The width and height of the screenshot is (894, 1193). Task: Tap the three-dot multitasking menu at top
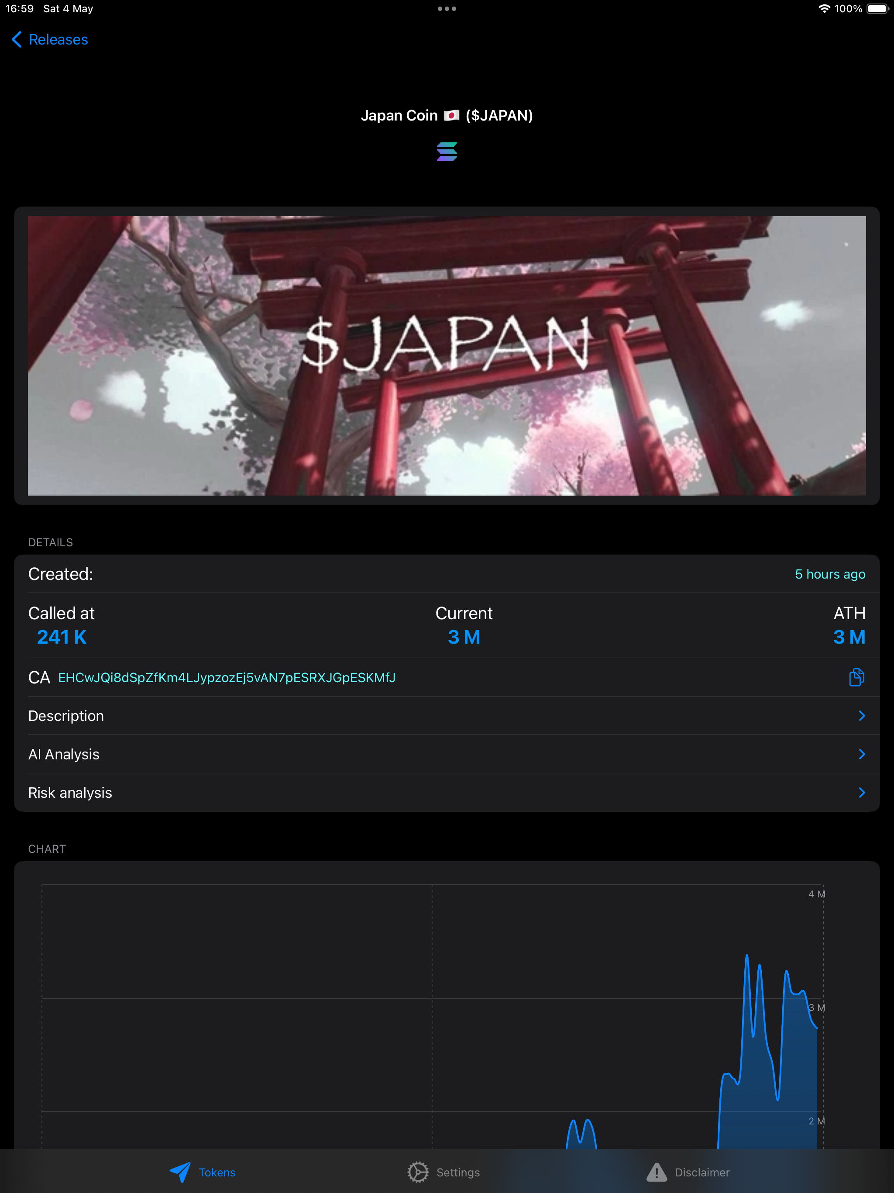click(447, 9)
